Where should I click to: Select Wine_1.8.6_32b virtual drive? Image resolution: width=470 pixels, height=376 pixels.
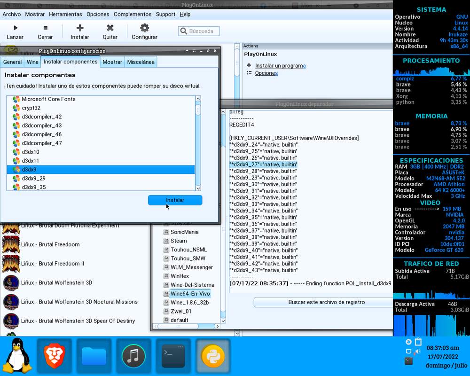(189, 303)
